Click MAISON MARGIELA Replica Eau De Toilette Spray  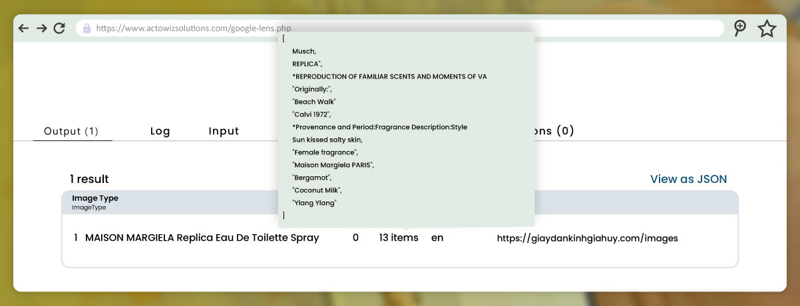pyautogui.click(x=202, y=237)
